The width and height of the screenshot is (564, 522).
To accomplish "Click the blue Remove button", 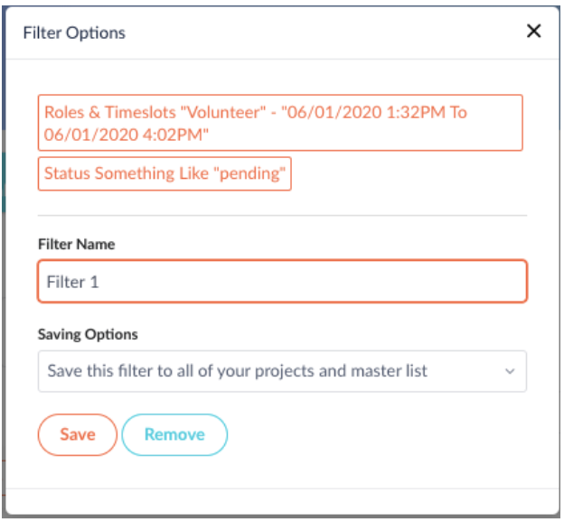I will [174, 434].
